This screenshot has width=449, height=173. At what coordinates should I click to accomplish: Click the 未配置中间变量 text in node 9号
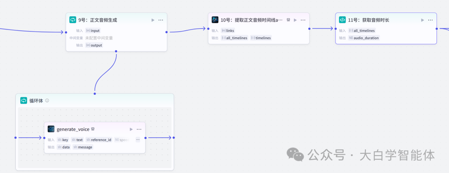pos(99,38)
